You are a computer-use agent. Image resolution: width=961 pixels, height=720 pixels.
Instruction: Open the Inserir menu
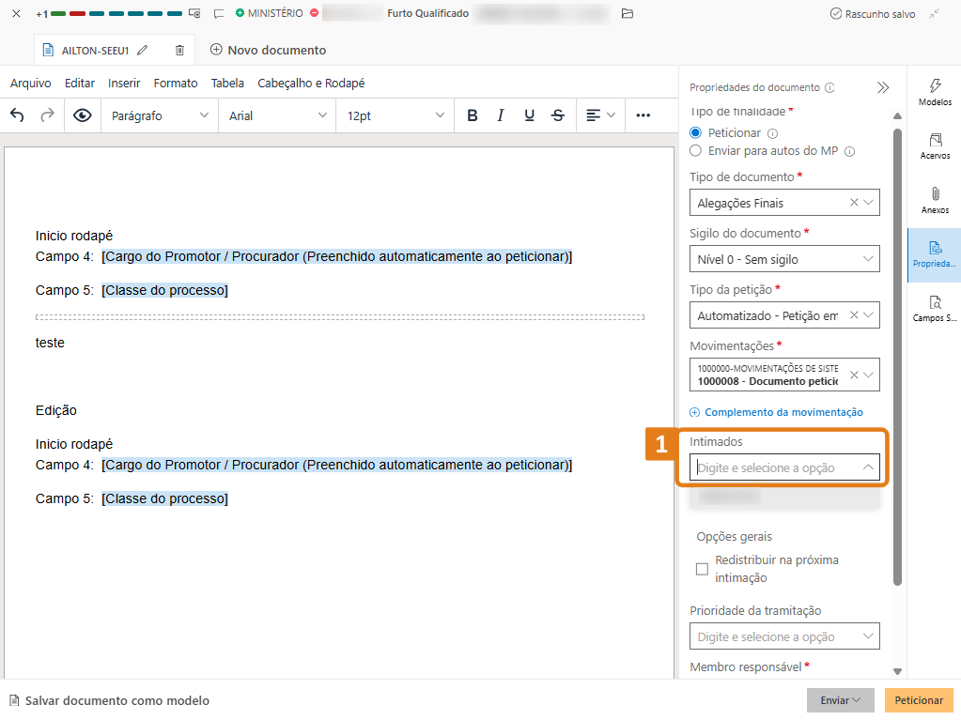[124, 84]
